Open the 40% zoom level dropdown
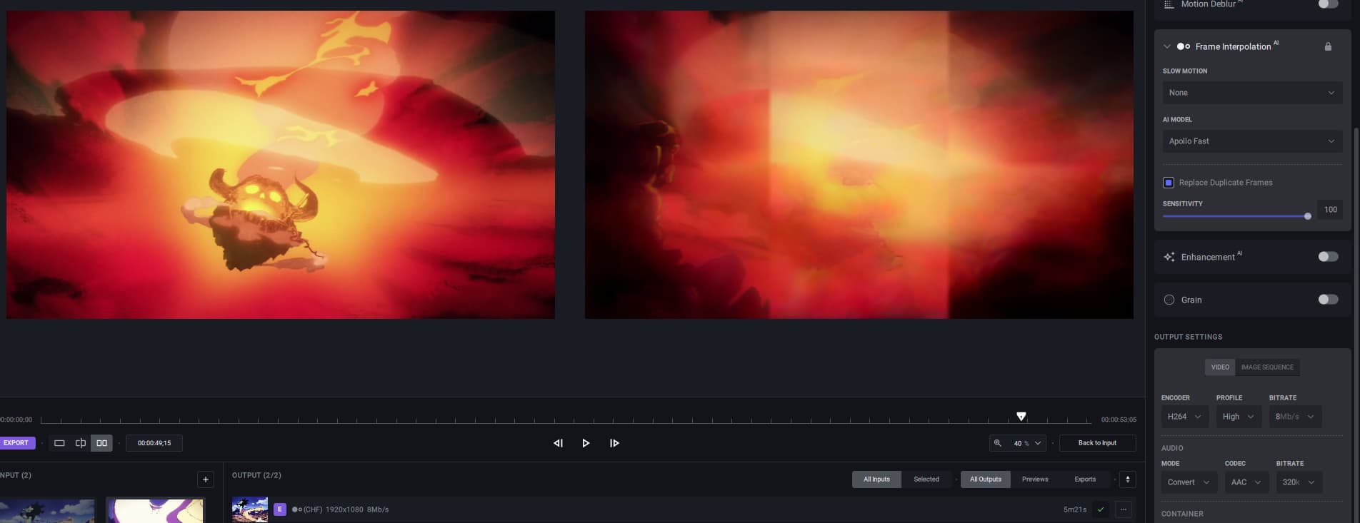 (x=1026, y=443)
